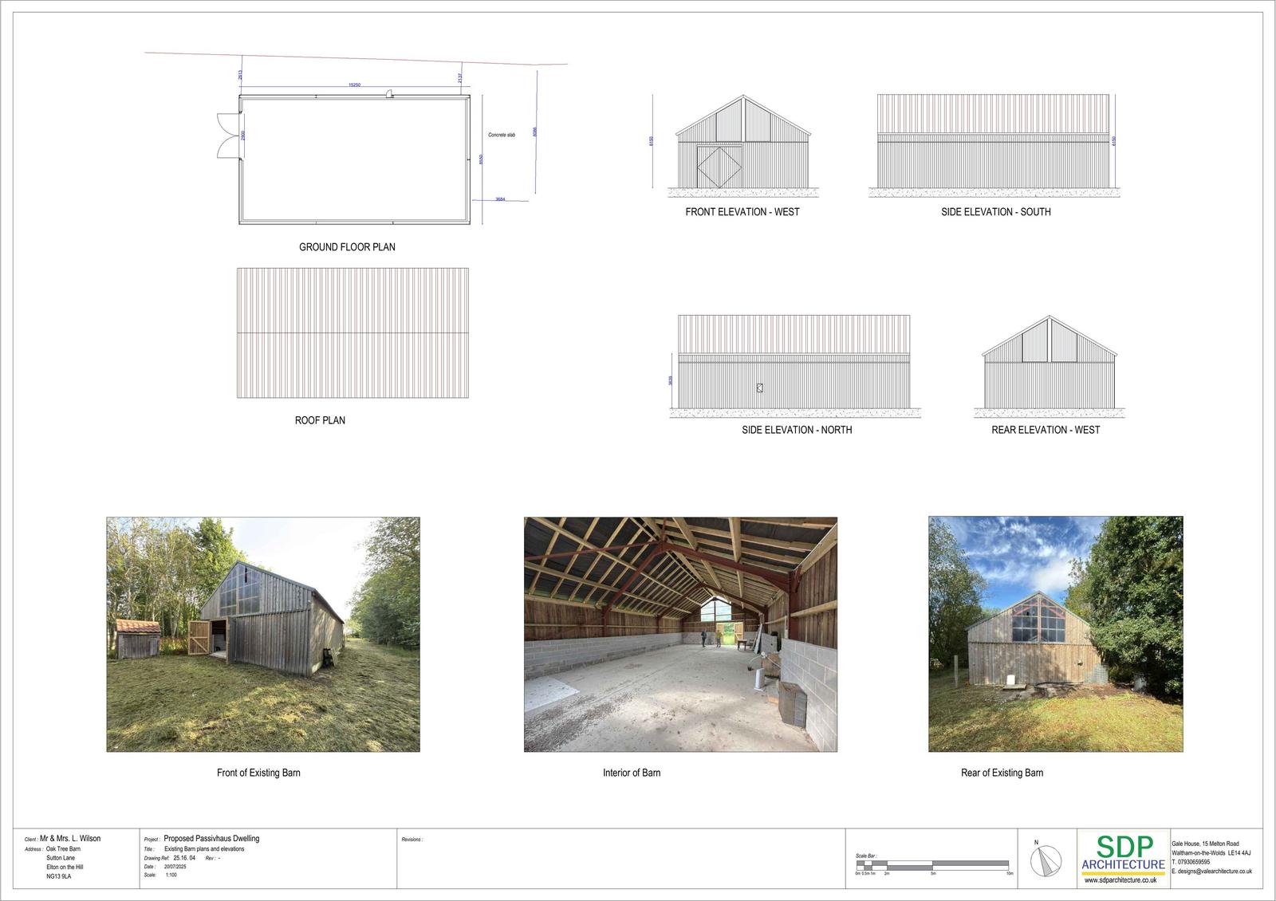This screenshot has height=901, width=1276.
Task: Click the Proposed Passivhaus Dwelling project title
Action: 211,838
